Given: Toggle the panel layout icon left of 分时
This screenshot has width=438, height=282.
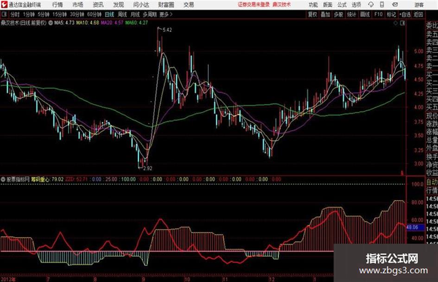Looking at the screenshot, I should 4,14.
